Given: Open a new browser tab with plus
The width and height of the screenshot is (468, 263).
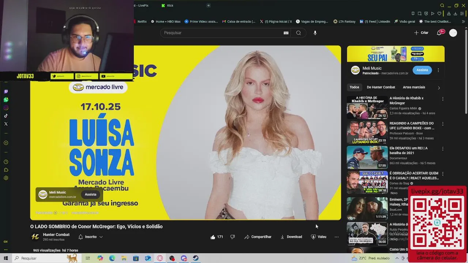Looking at the screenshot, I should click(x=208, y=5).
